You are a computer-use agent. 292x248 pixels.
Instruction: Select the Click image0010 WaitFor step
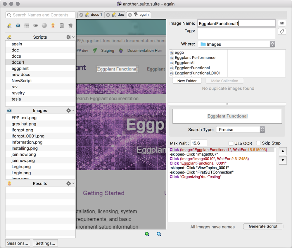pyautogui.click(x=222, y=159)
